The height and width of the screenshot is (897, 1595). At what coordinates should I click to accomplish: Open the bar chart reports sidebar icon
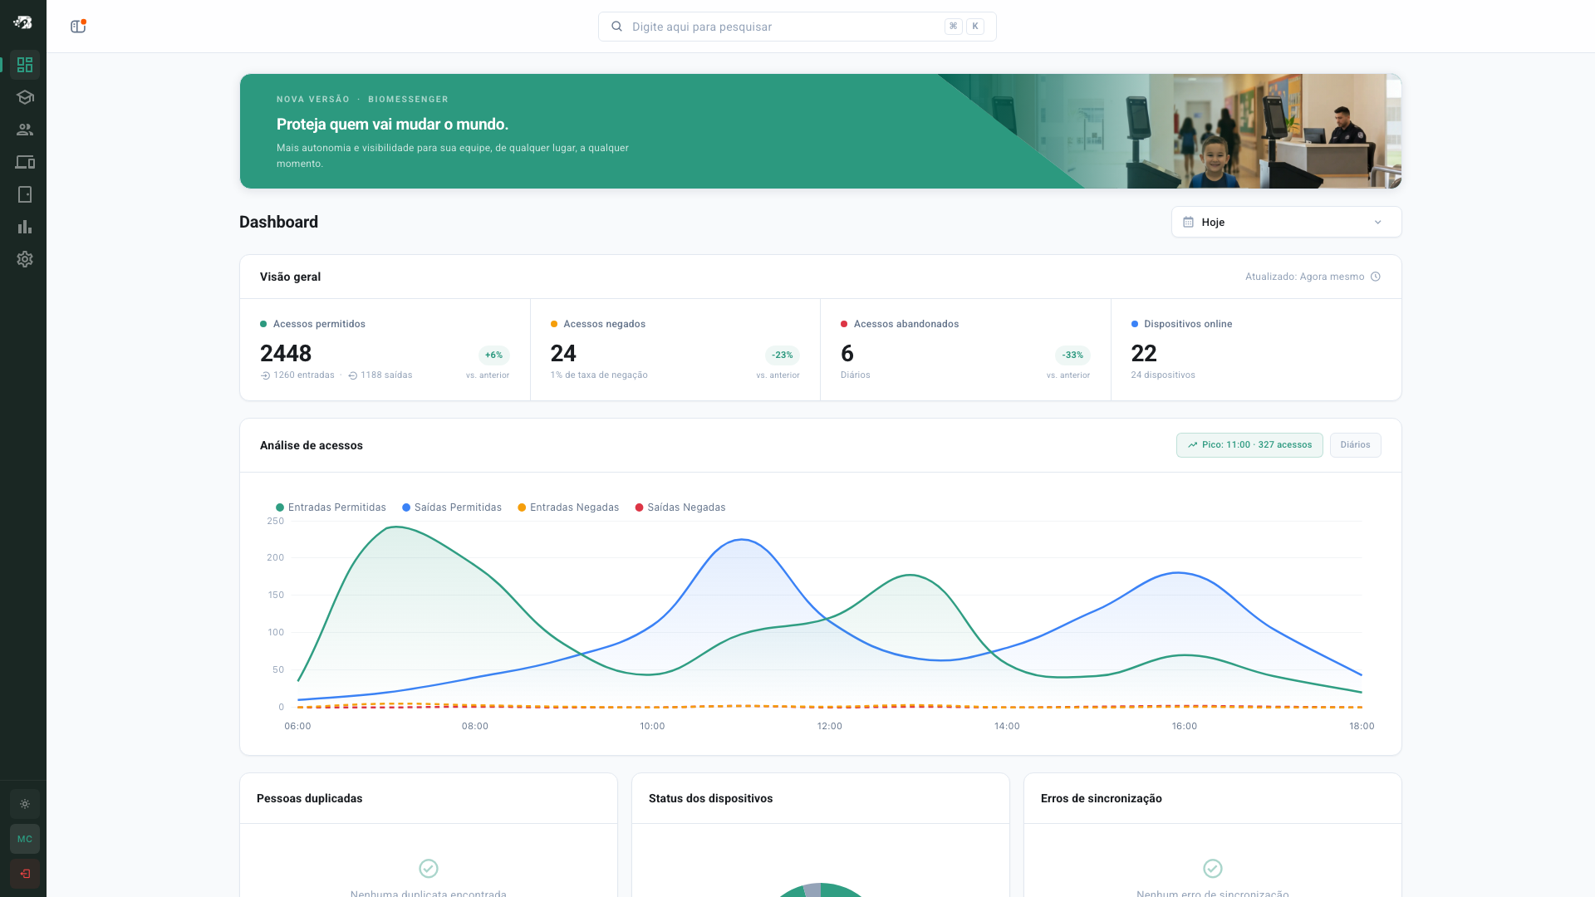(x=25, y=227)
